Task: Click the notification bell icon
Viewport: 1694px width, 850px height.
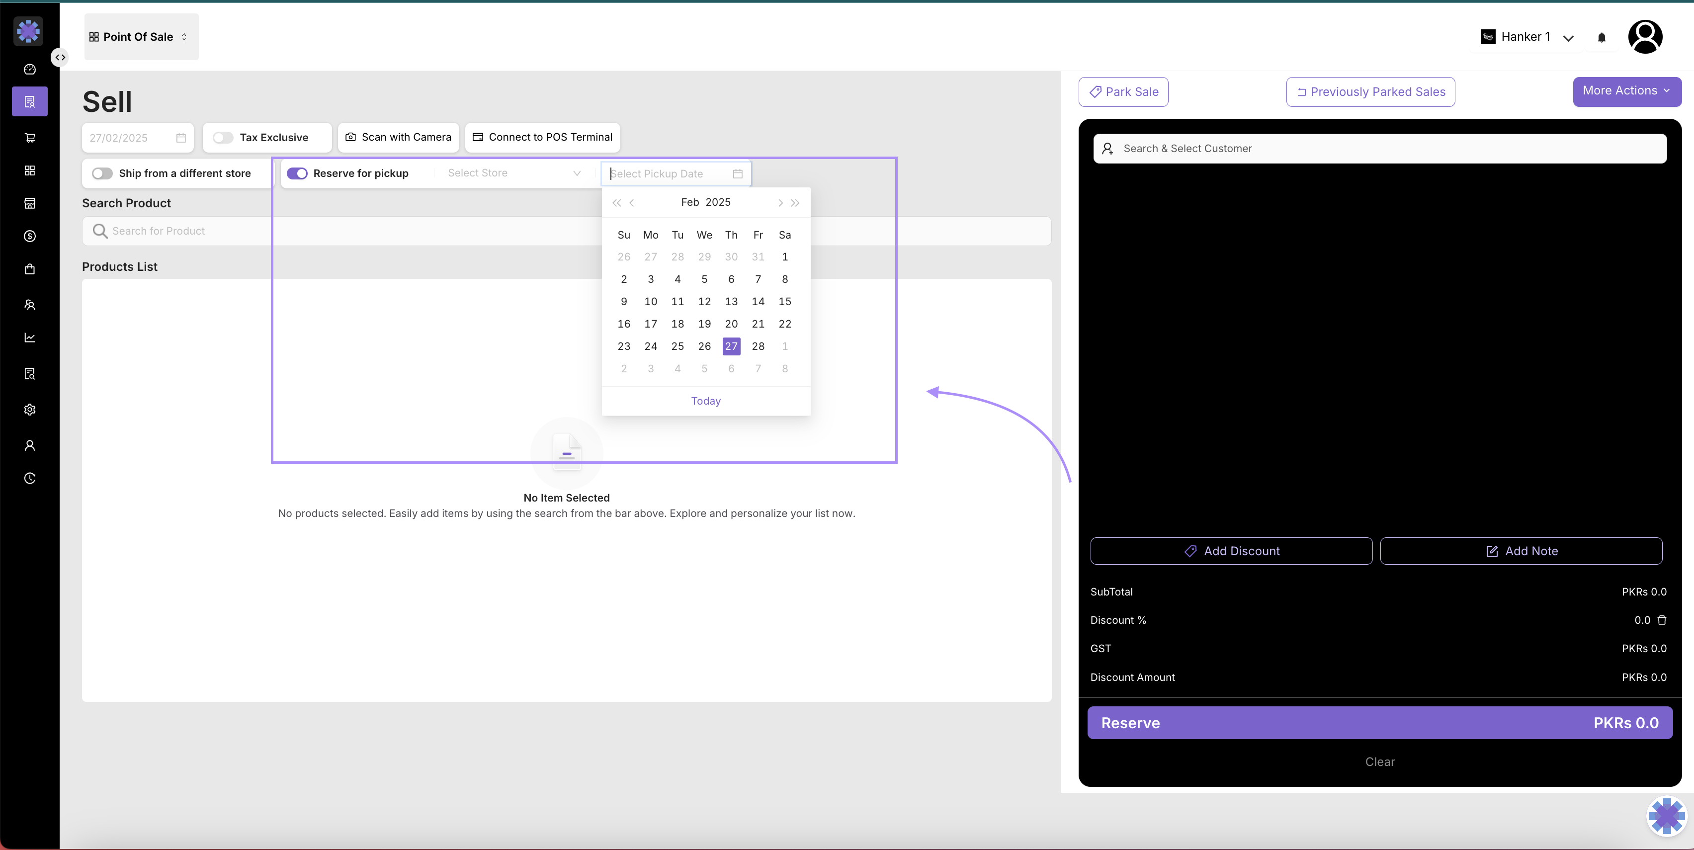Action: (x=1601, y=37)
